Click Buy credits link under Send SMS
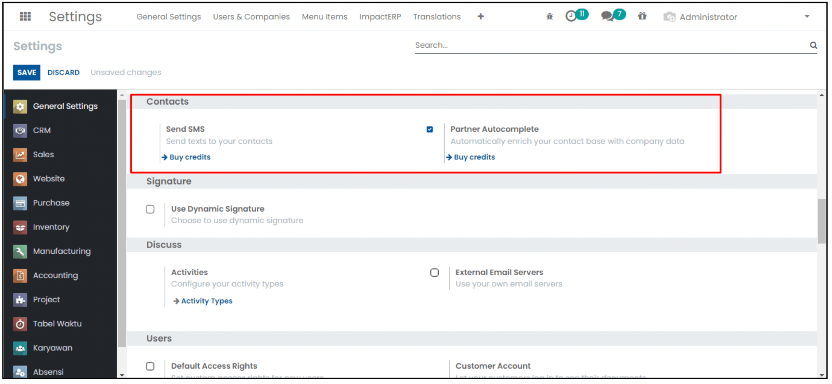Image resolution: width=832 pixels, height=384 pixels. pos(189,157)
